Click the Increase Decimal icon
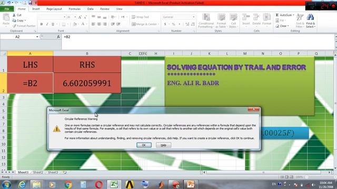This screenshot has height=189, width=337. 187,24
